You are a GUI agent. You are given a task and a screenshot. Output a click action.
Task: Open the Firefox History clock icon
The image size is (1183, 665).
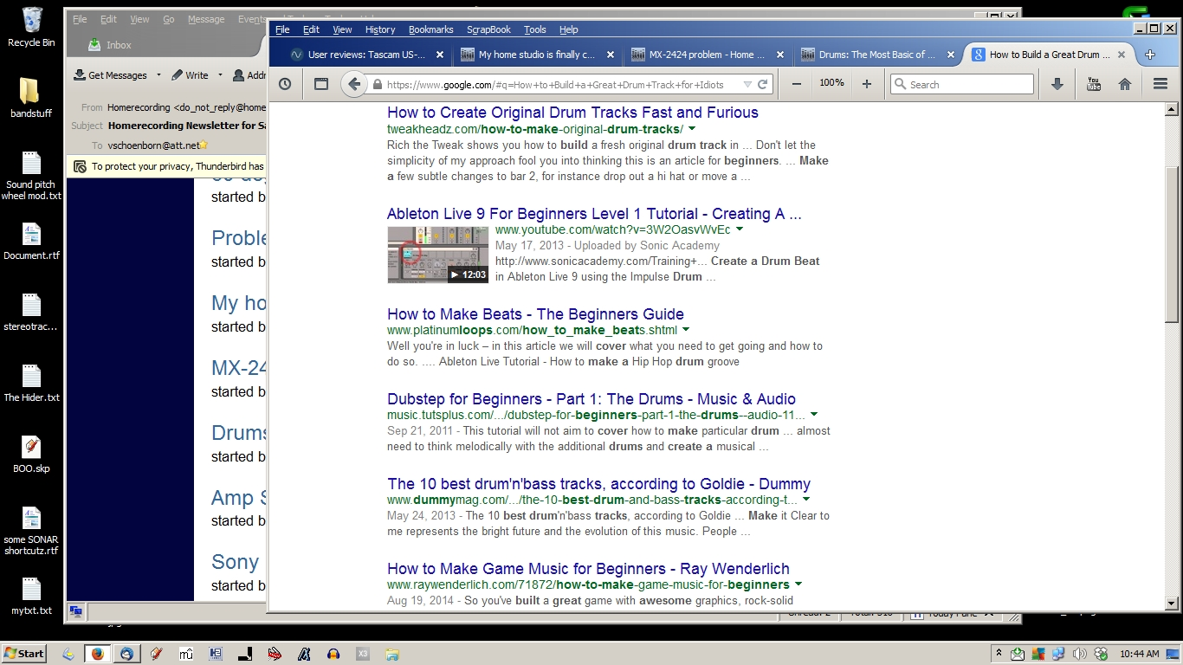pos(285,84)
